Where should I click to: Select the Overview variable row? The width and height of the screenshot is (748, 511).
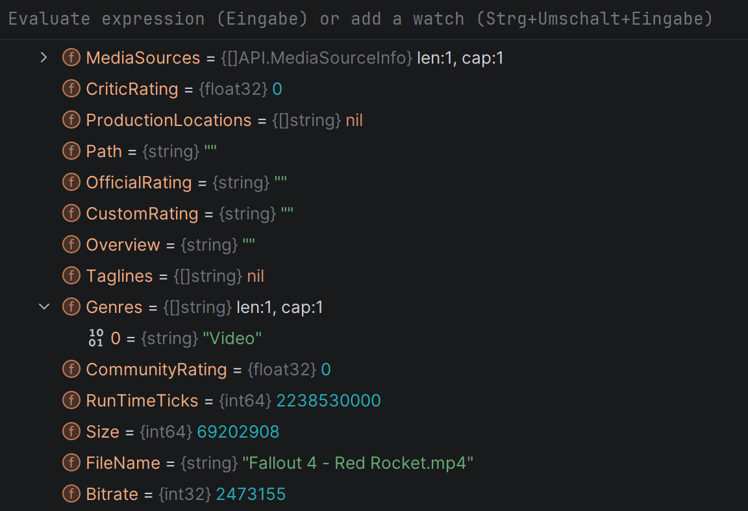coord(374,245)
